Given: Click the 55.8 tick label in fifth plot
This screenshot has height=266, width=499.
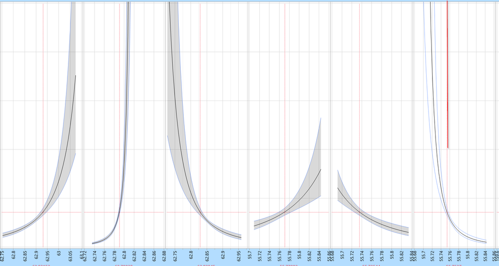Looking at the screenshot, I should [x=392, y=254].
